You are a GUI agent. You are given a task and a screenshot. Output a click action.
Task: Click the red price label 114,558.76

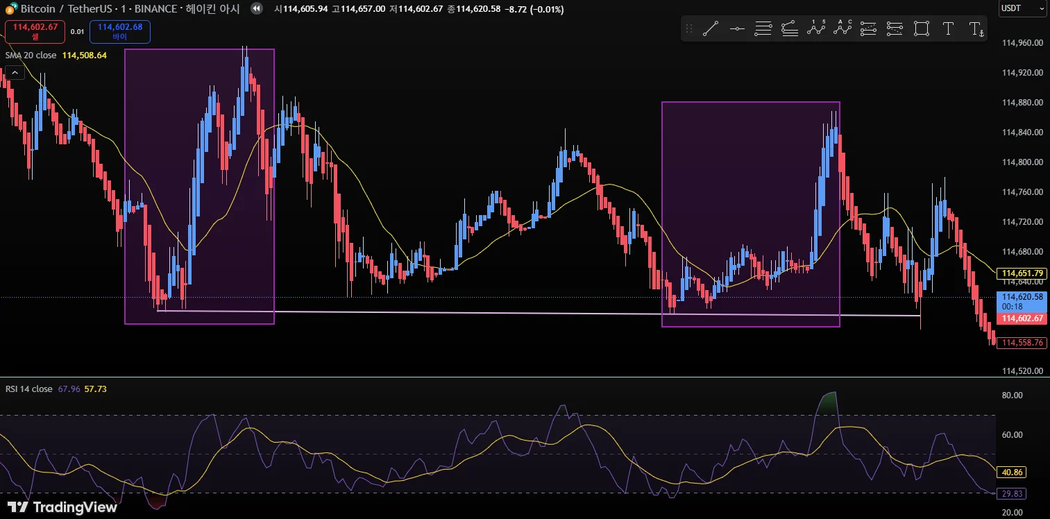(x=1021, y=343)
